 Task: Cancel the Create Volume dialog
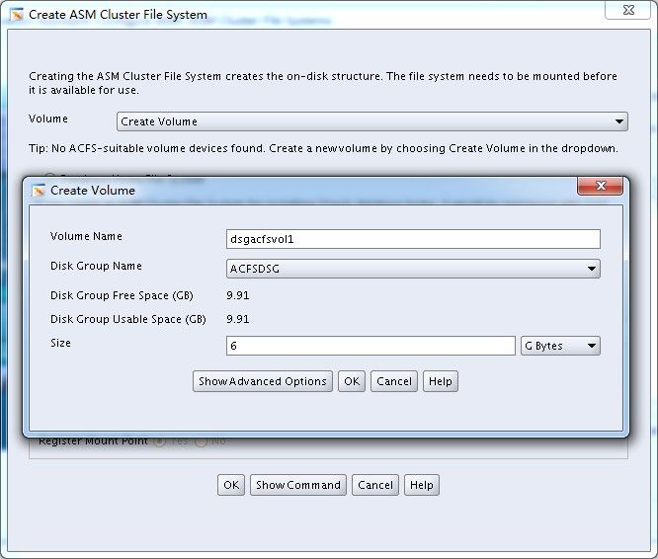(394, 381)
